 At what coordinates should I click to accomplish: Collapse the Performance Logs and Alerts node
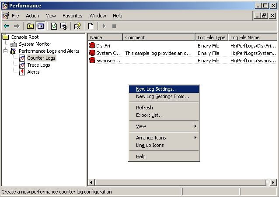[x=6, y=51]
